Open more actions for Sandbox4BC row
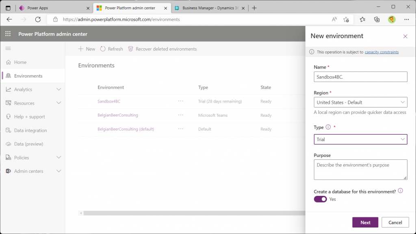This screenshot has width=416, height=234. [x=181, y=101]
